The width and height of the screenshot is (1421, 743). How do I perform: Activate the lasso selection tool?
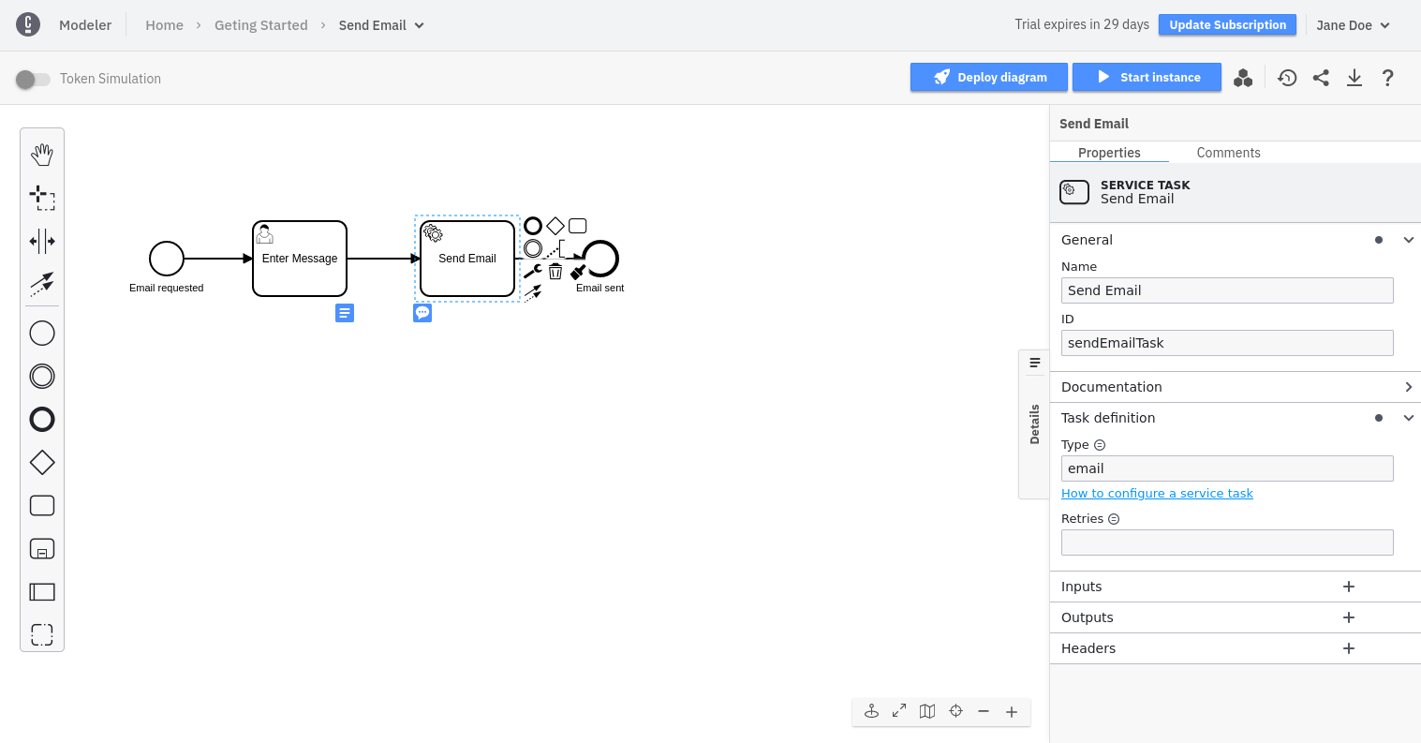[42, 198]
